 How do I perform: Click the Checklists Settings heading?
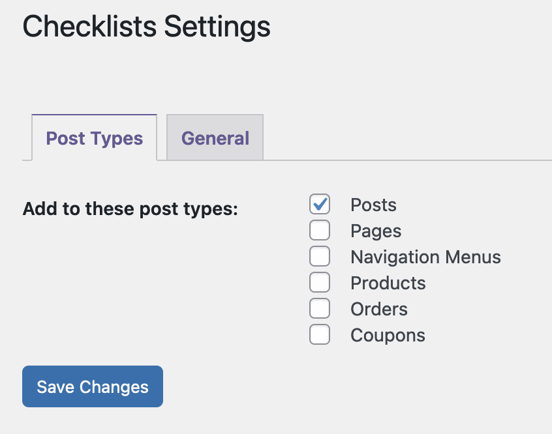146,27
